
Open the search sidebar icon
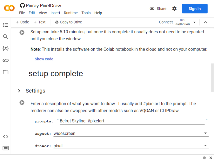pyautogui.click(x=6, y=37)
